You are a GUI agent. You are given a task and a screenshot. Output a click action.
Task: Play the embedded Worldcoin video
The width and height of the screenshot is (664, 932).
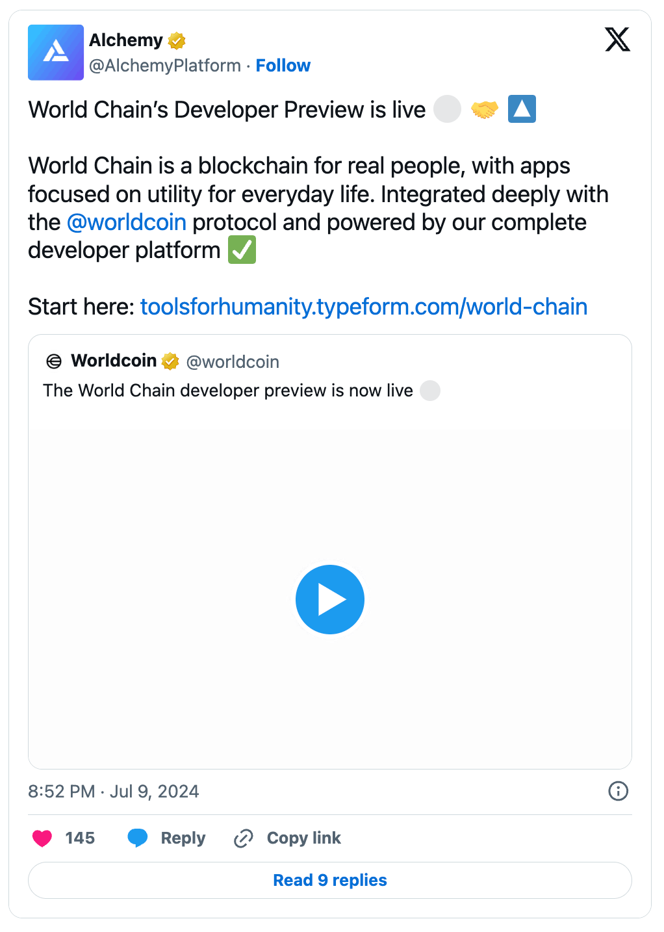tap(330, 599)
